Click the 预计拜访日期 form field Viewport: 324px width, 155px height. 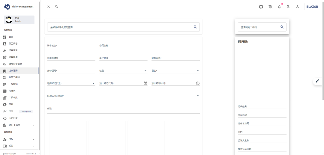tap(123, 83)
